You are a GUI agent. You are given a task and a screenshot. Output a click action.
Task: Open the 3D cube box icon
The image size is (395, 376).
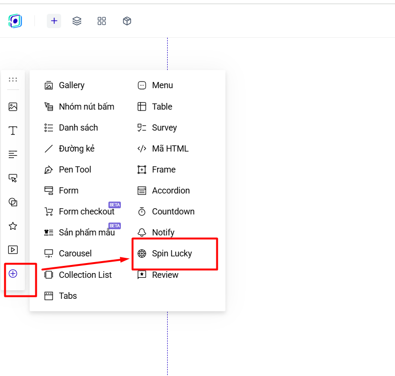coord(127,21)
